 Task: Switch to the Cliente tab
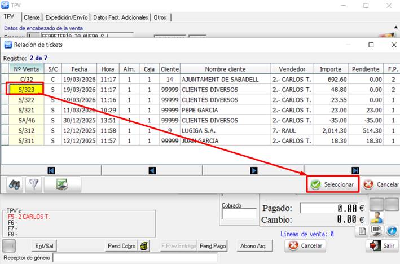point(32,17)
